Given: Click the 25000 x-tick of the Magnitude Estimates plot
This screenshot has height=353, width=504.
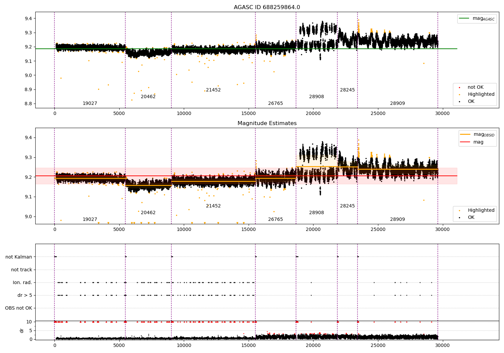Looking at the screenshot, I should click(378, 230).
